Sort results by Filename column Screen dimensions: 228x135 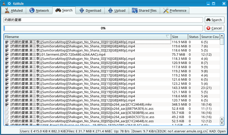[87, 37]
